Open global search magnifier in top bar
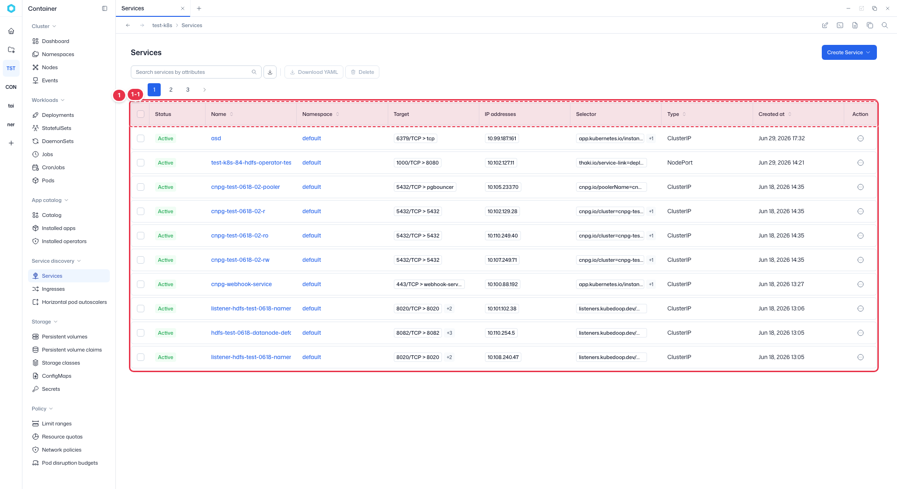897x489 pixels. click(885, 25)
